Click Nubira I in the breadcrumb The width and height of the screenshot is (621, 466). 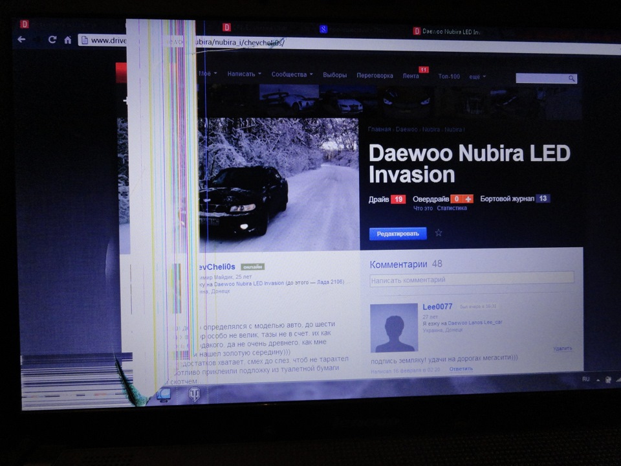[454, 129]
